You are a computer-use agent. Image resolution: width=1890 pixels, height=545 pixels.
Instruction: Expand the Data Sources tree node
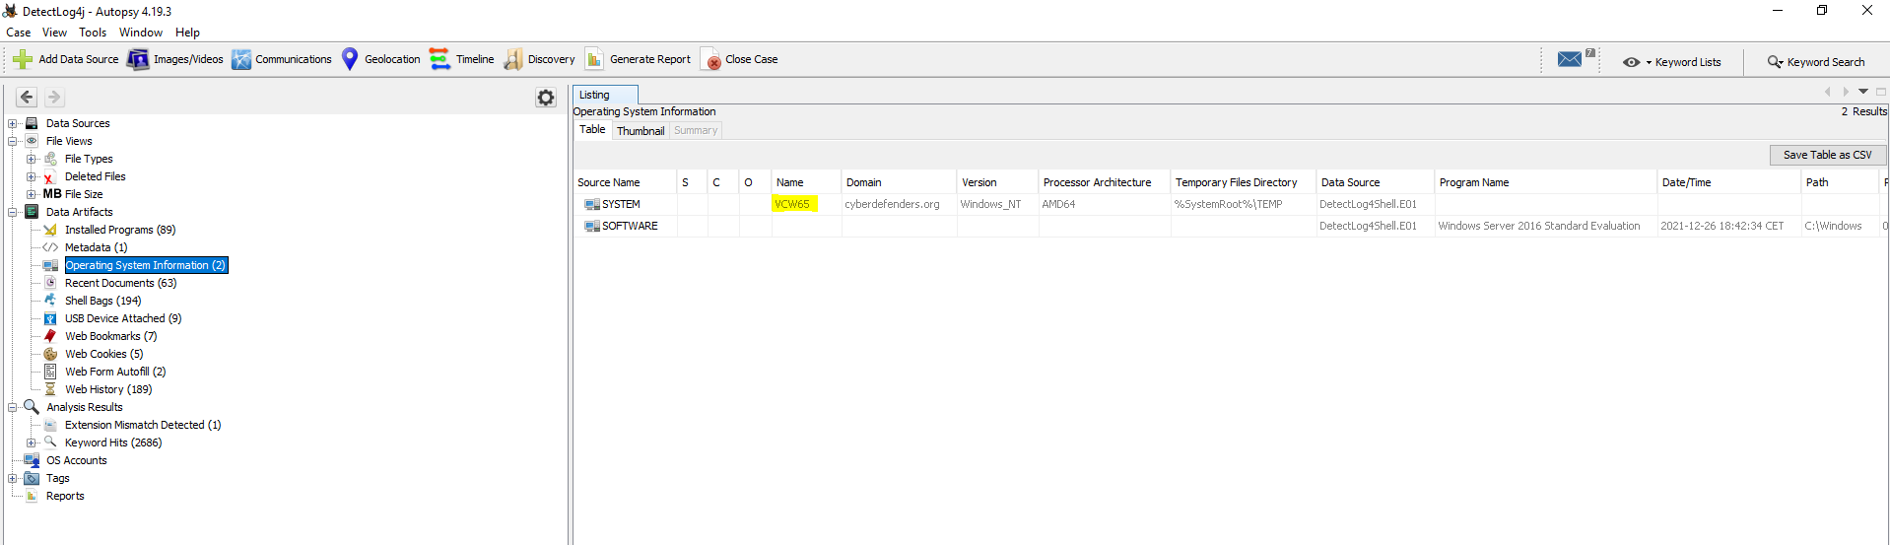[13, 124]
